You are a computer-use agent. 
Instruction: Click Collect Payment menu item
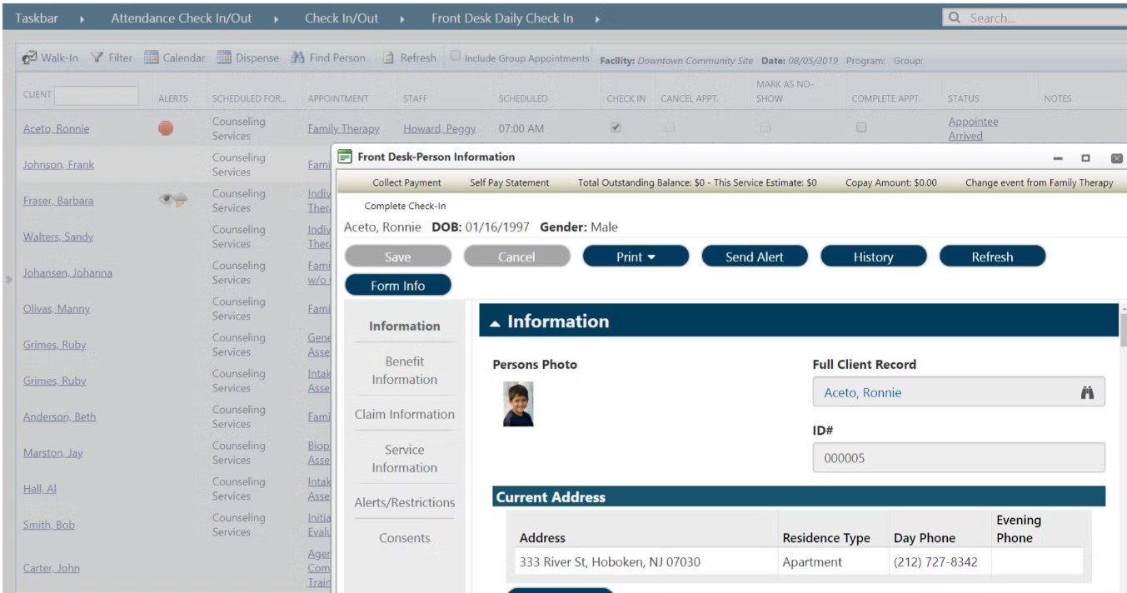point(406,182)
